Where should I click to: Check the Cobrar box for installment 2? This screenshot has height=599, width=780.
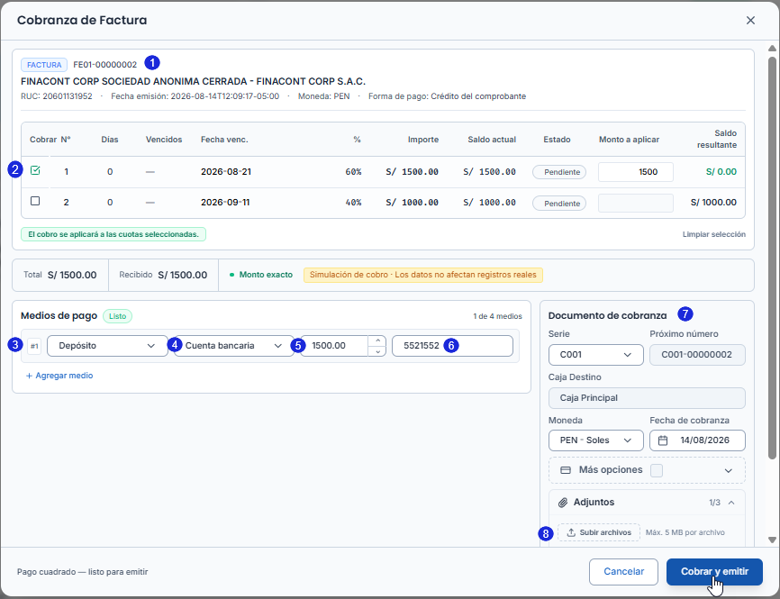(x=35, y=201)
